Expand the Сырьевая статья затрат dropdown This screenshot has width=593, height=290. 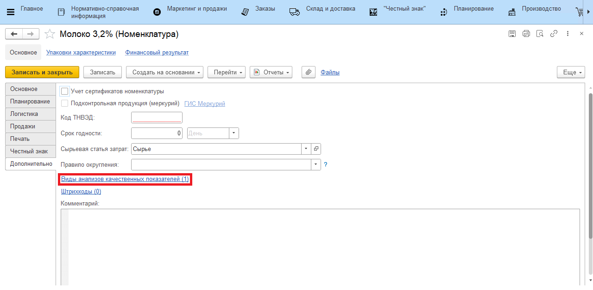[306, 149]
